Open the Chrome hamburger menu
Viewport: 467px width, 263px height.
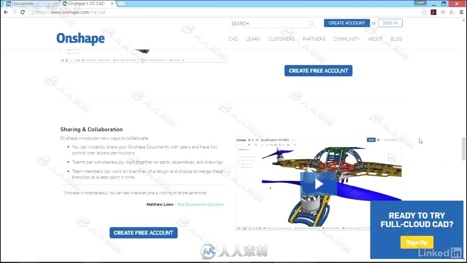[462, 12]
